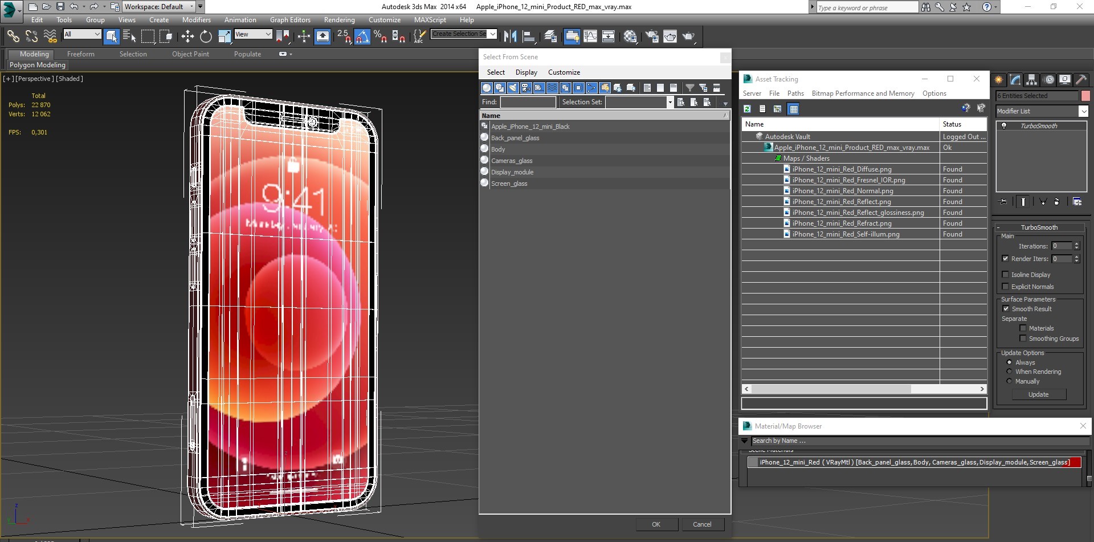Switch Asset Tracking to table view icon
The height and width of the screenshot is (542, 1094).
click(793, 109)
